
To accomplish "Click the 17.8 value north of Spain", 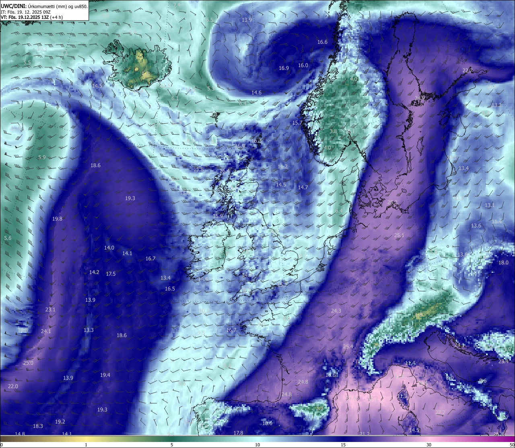I will pos(238,433).
